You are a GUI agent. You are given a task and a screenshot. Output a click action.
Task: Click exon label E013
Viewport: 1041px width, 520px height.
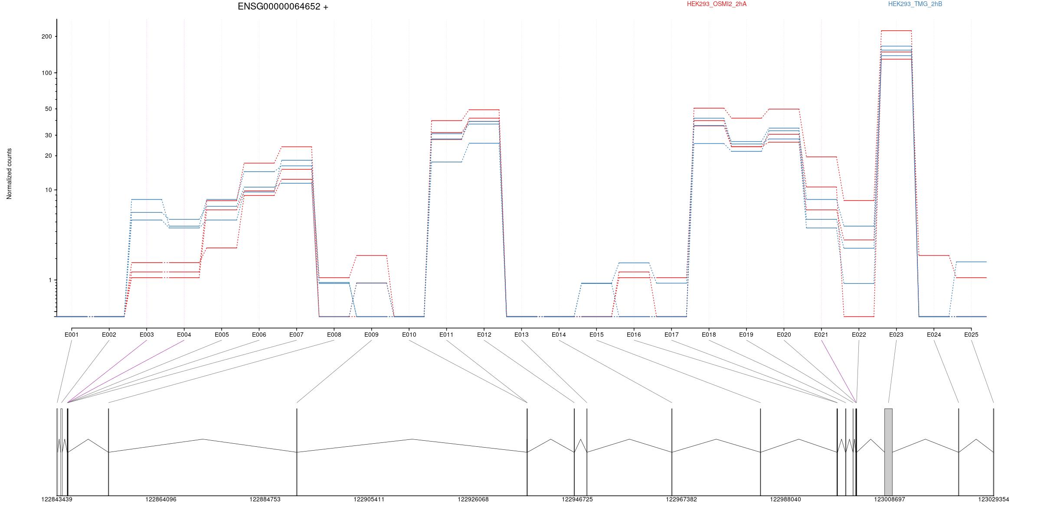tap(521, 335)
